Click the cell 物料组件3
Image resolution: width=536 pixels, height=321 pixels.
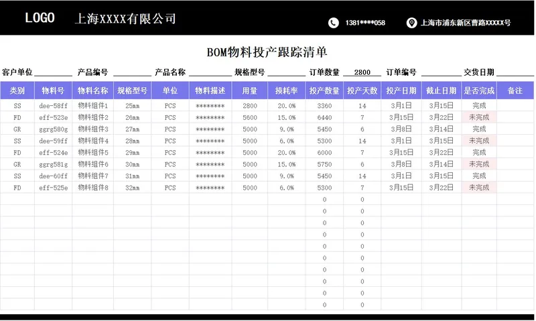(92, 129)
